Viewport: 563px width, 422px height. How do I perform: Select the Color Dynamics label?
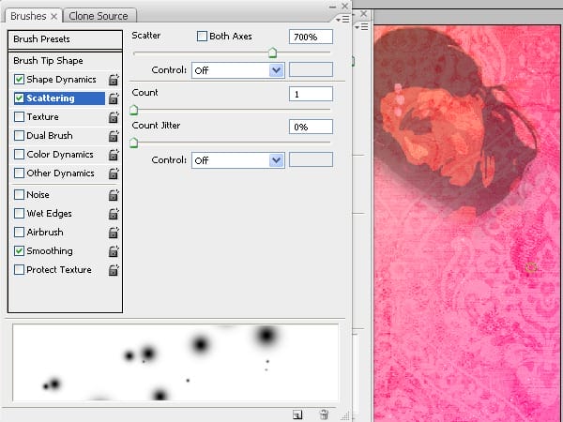tap(60, 155)
